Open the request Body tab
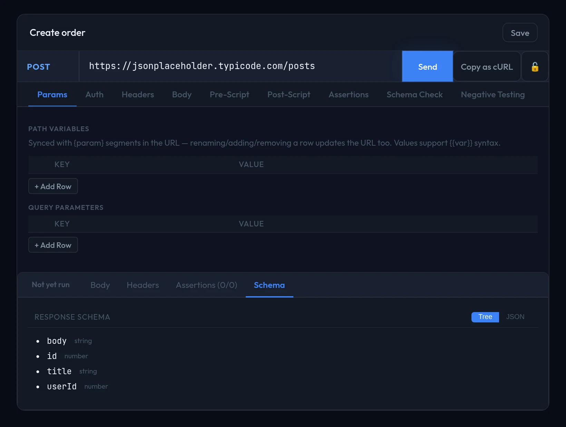 click(182, 95)
